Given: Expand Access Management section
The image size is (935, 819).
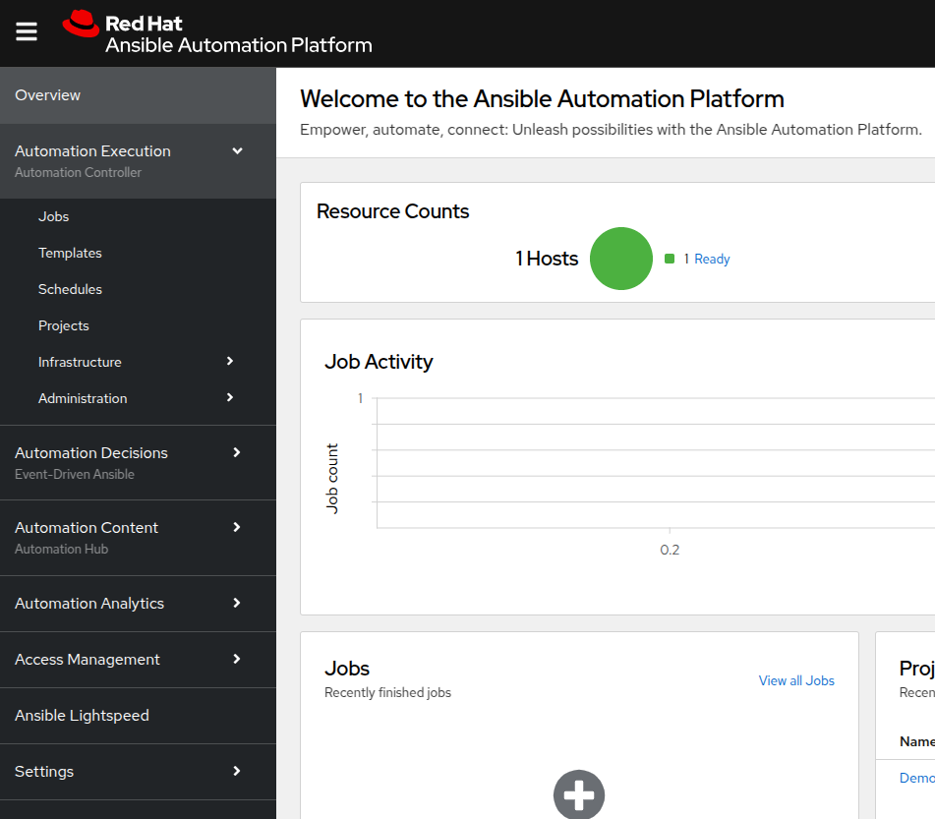Looking at the screenshot, I should coord(236,660).
